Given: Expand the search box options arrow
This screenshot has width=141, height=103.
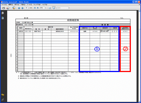Looking at the screenshot, I should coord(69,8).
